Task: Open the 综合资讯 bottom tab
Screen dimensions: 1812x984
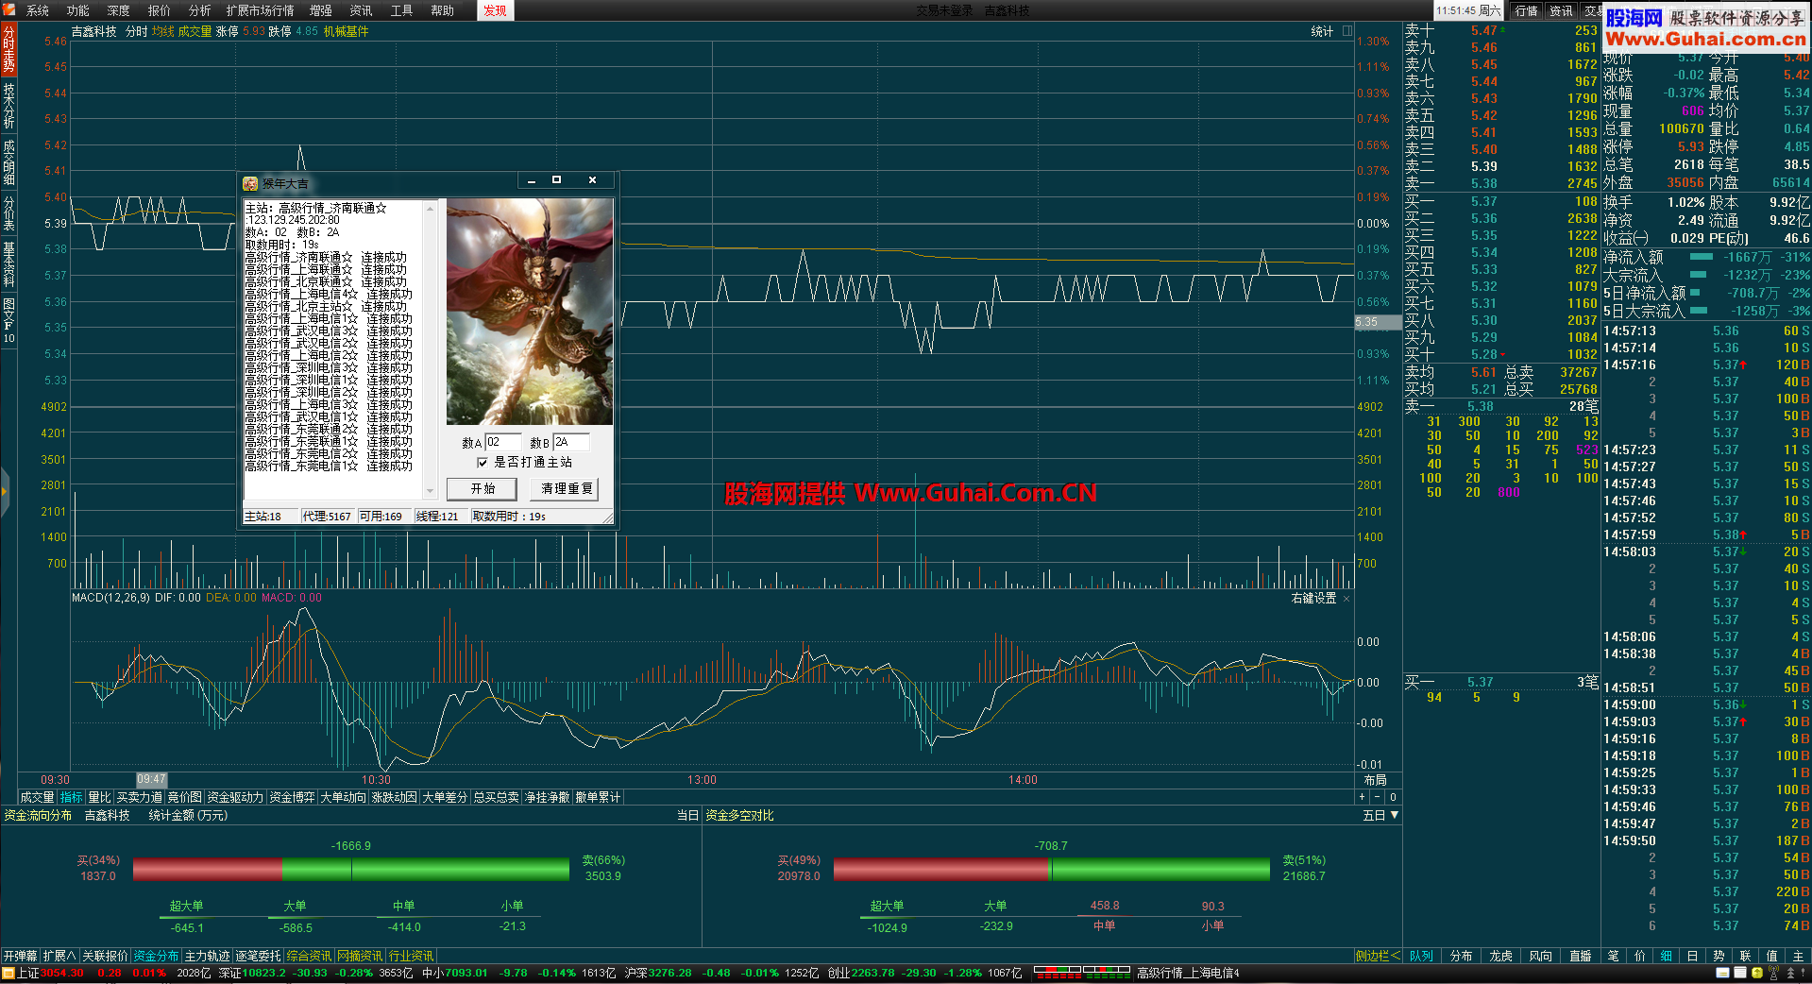Action: [x=310, y=956]
